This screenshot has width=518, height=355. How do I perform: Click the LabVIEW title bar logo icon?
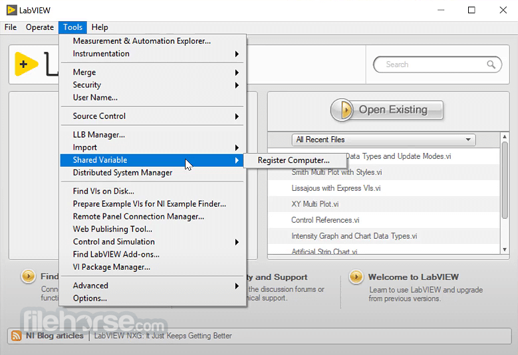click(x=11, y=10)
